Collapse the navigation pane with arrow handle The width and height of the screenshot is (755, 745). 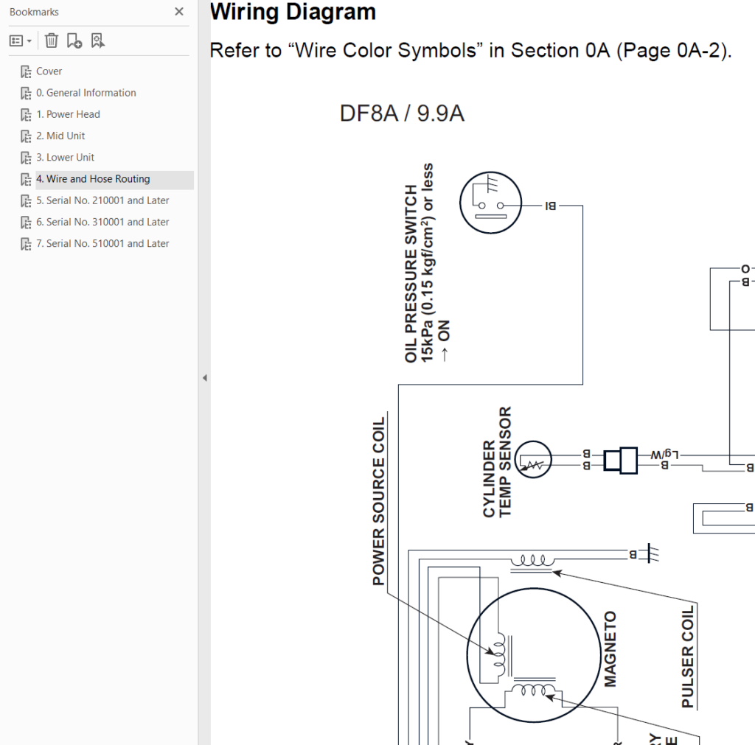point(205,378)
